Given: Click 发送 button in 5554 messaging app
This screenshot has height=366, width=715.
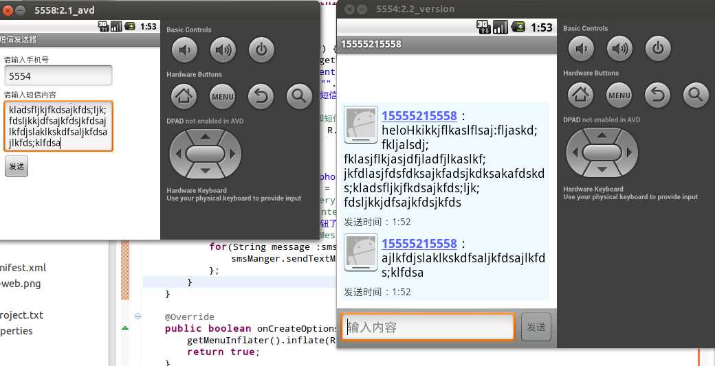Looking at the screenshot, I should 536,327.
